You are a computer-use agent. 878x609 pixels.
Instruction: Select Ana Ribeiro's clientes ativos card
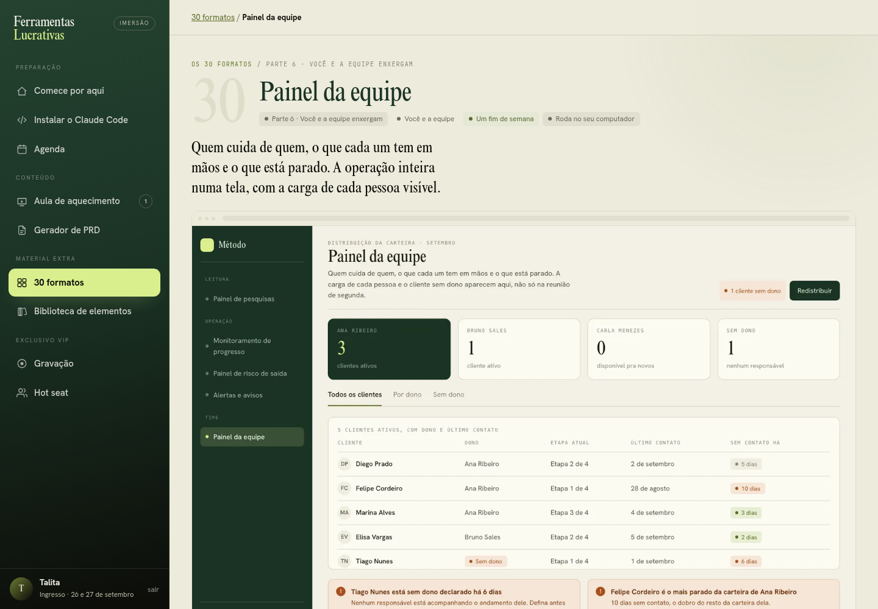point(389,349)
